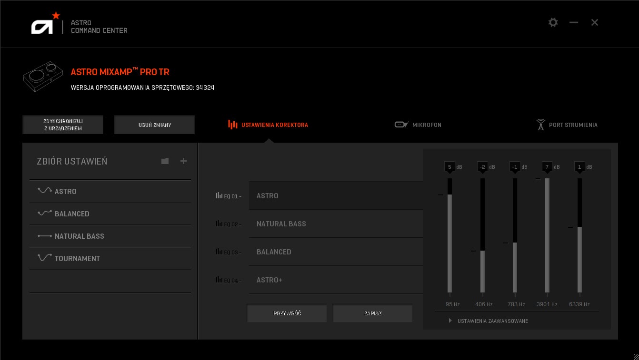Select the Natural Bass EQ 02 slot
The image size is (639, 360).
point(335,224)
